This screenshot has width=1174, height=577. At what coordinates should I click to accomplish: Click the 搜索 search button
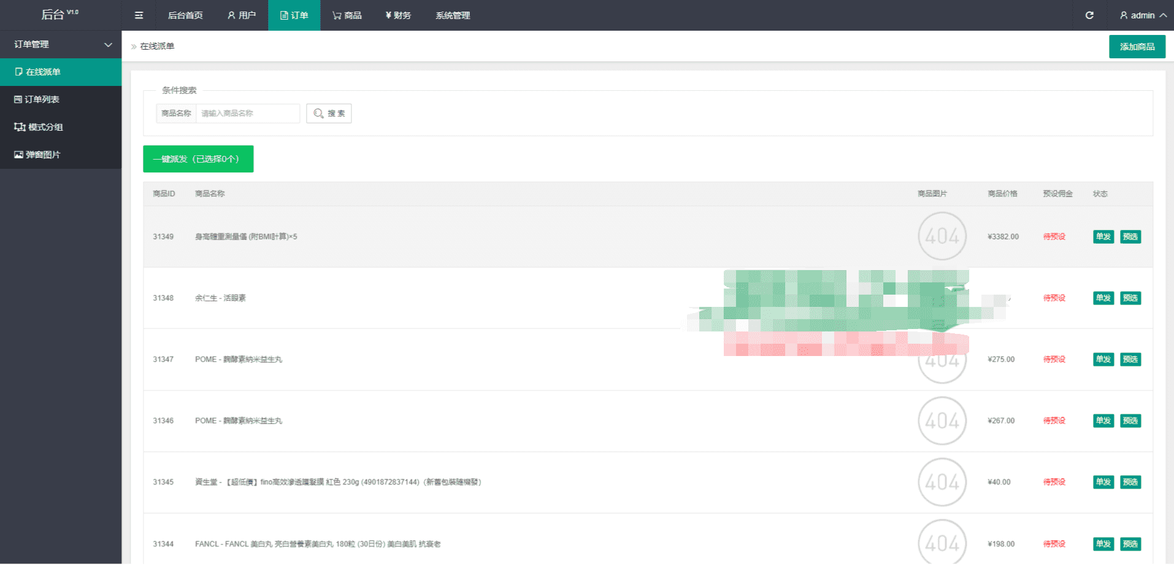pos(329,114)
